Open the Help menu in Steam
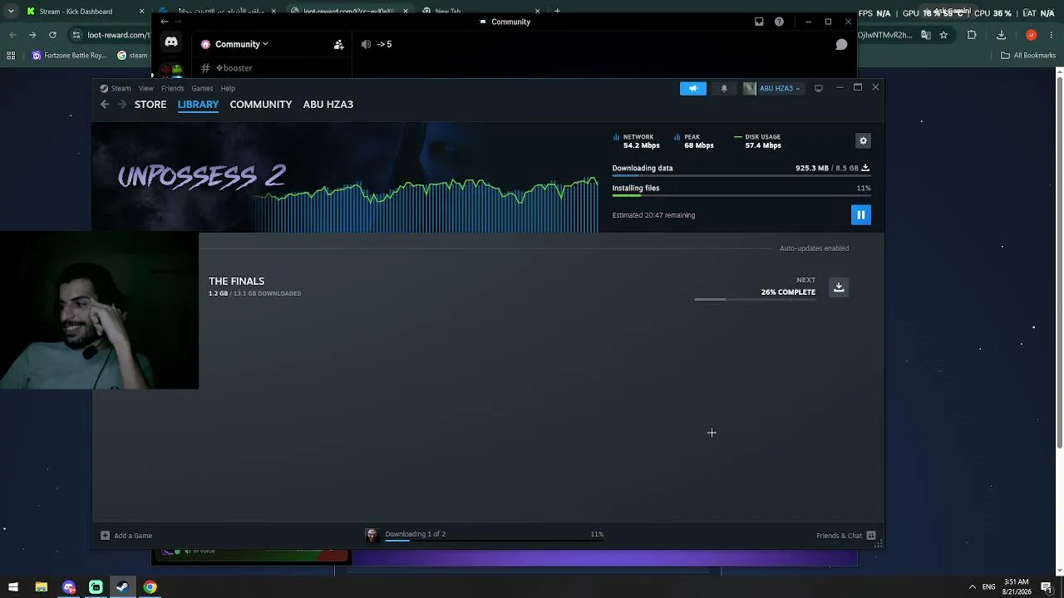This screenshot has width=1064, height=598. 228,88
